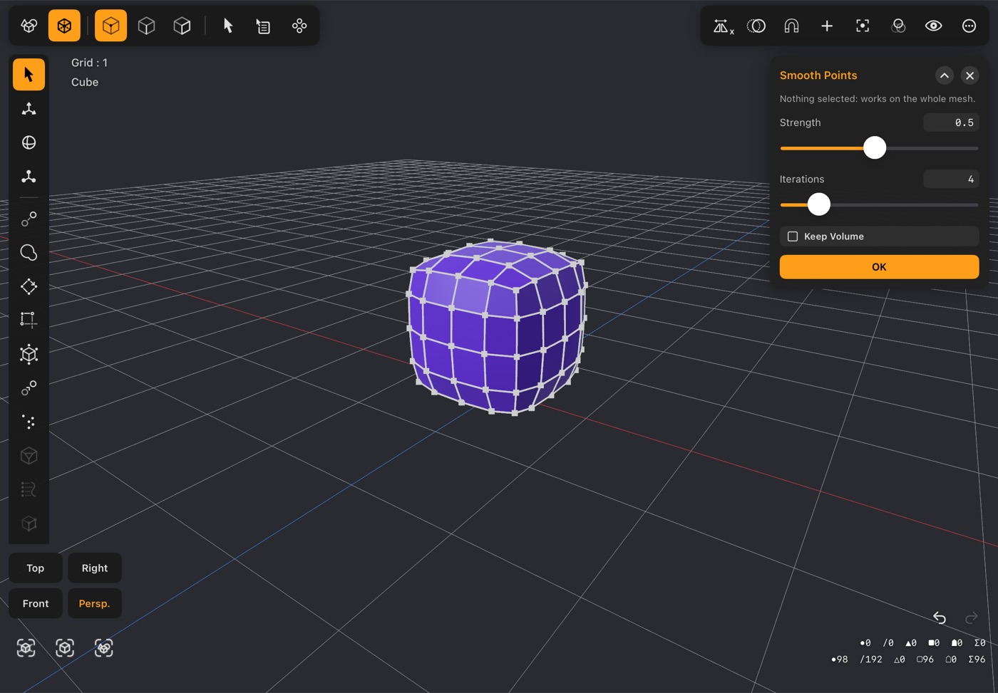Click the dimmed list lines tool
This screenshot has width=998, height=693.
[29, 489]
